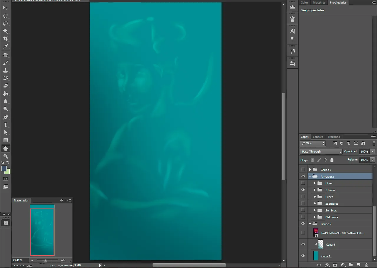Select the Magic Wand tool
This screenshot has height=268, width=377.
tap(6, 31)
